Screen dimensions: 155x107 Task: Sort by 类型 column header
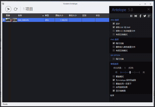pos(50,15)
